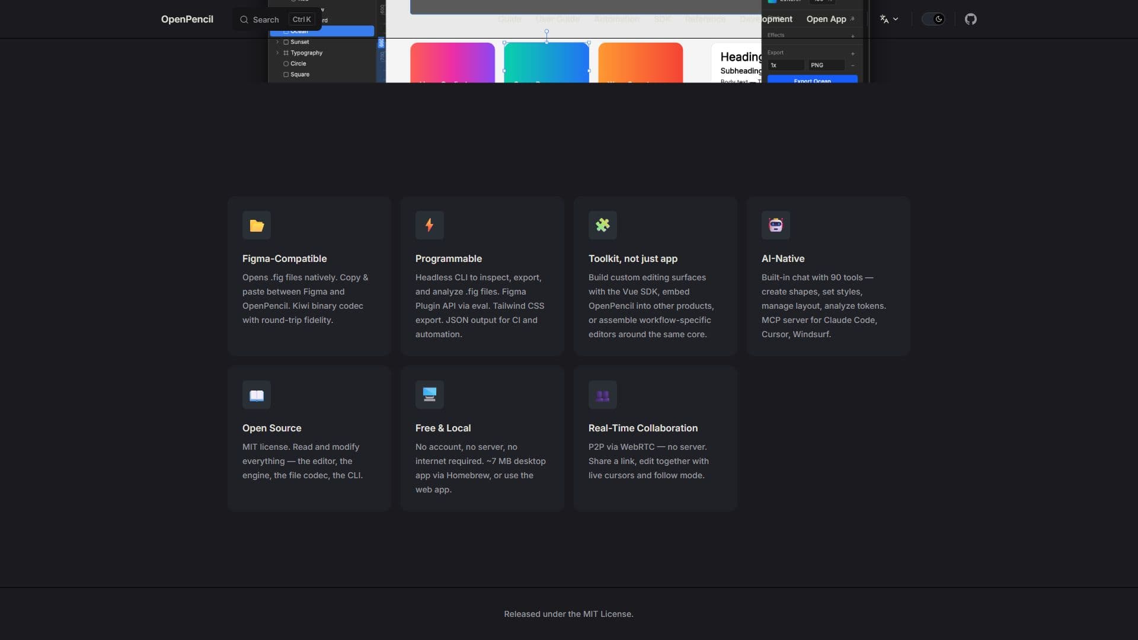Image resolution: width=1138 pixels, height=640 pixels.
Task: Click the open book icon on Open Source card
Action: pyautogui.click(x=257, y=395)
